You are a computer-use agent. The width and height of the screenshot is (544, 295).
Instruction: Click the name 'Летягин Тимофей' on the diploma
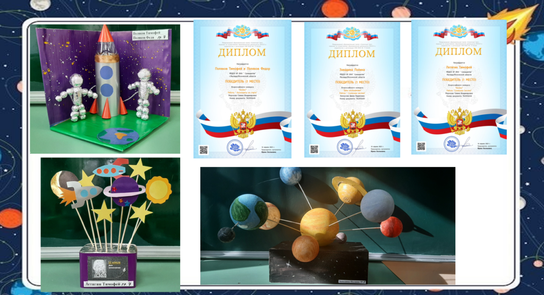458,67
